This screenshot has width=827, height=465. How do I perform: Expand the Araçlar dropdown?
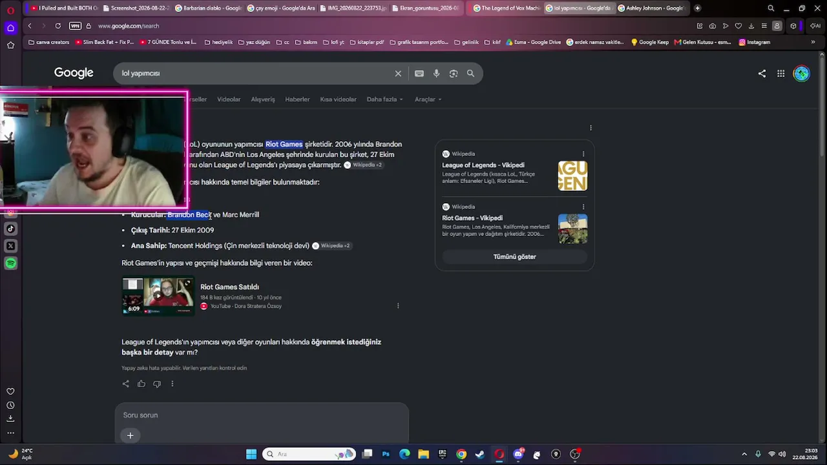click(428, 99)
